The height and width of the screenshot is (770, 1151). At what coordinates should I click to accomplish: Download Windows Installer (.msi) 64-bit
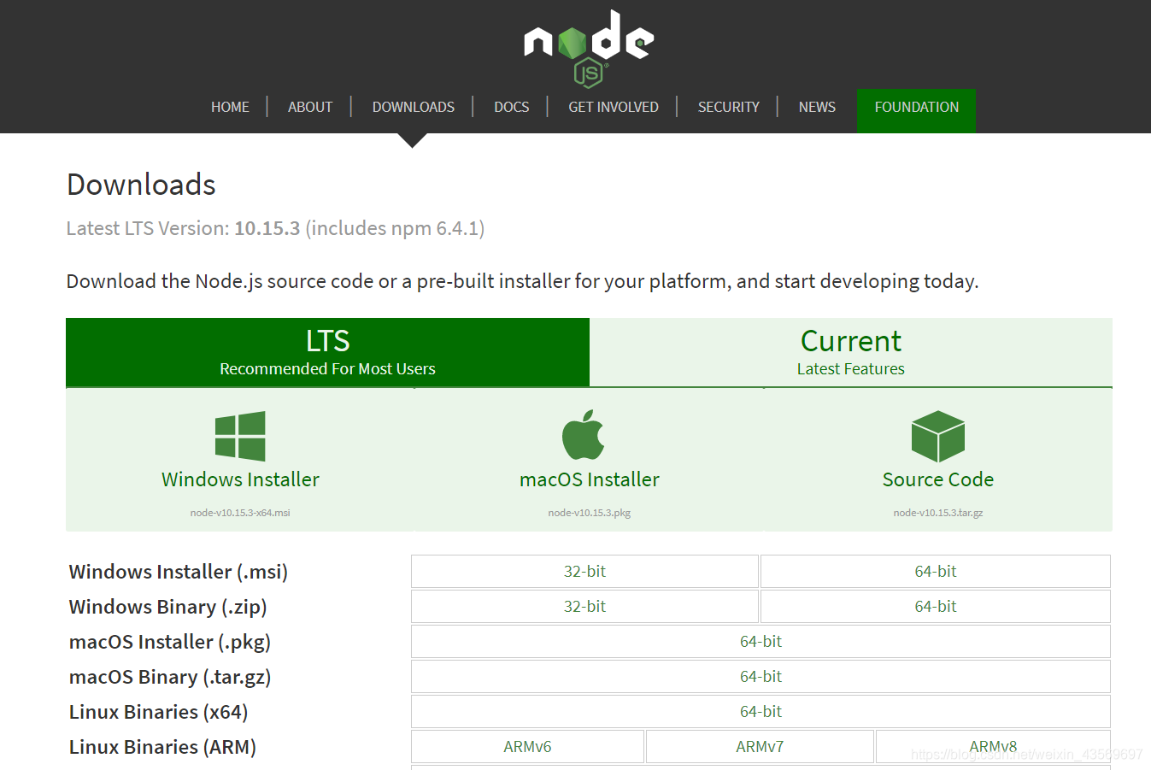pyautogui.click(x=936, y=572)
